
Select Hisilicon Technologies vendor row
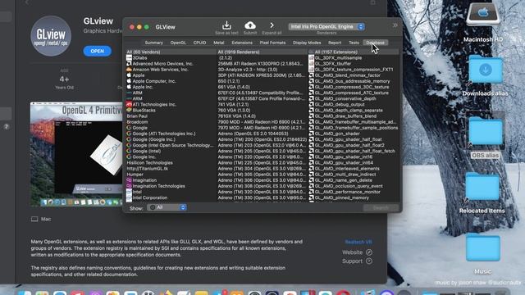pyautogui.click(x=171, y=163)
